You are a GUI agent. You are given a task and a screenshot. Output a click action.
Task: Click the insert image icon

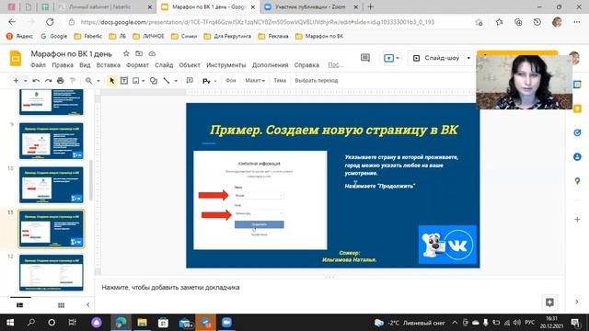pos(136,81)
